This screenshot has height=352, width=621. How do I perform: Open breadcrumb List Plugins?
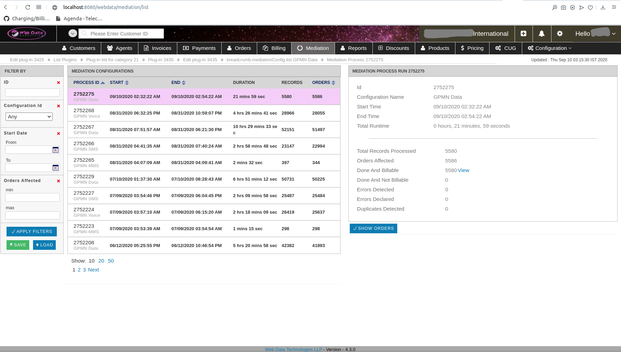pyautogui.click(x=65, y=60)
